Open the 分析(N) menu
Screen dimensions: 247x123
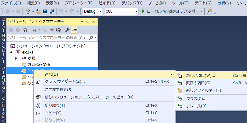point(224,3)
